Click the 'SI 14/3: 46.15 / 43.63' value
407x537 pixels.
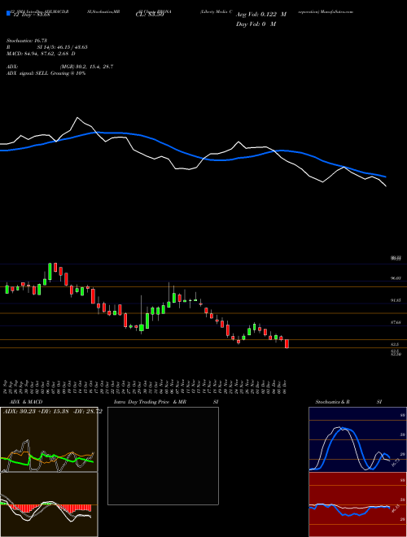[x=63, y=47]
